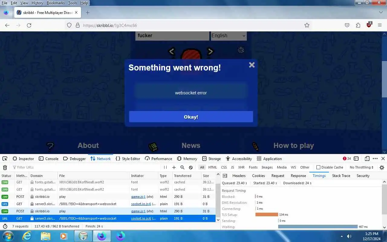Open socket.io.js:6 link in selected row
This screenshot has width=387, height=242.
tap(141, 218)
